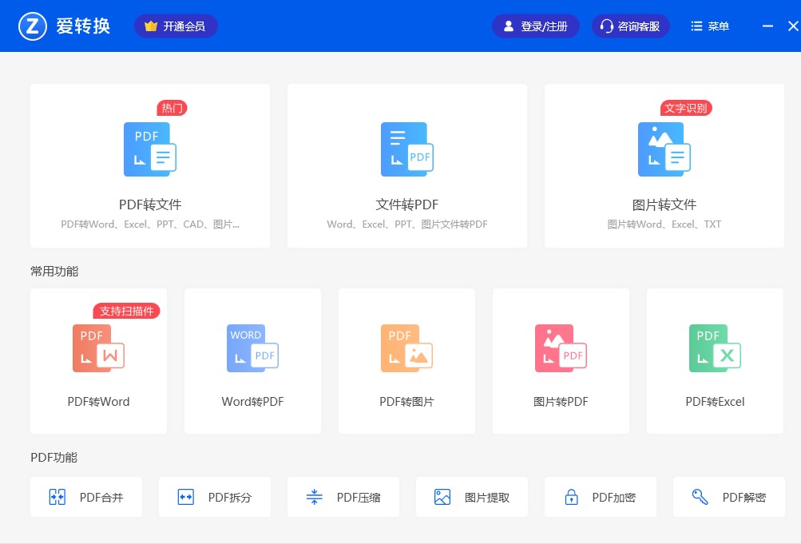Select the PDF加密 lock icon
The image size is (801, 544).
pos(571,496)
